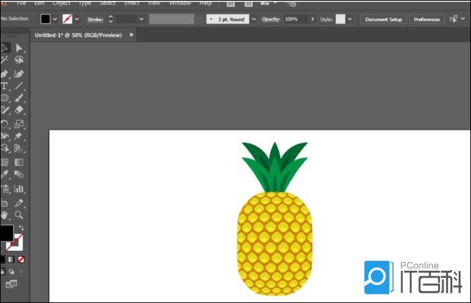The height and width of the screenshot is (303, 471).
Task: Select the Blend tool
Action: coord(19,174)
